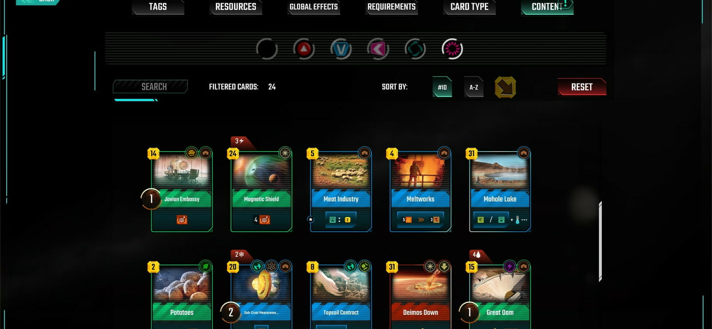This screenshot has width=712, height=329.
Task: Toggle the red triangle expansion filter
Action: [304, 49]
